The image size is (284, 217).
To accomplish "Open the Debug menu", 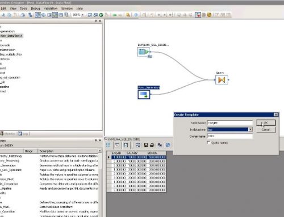I will 35,8.
